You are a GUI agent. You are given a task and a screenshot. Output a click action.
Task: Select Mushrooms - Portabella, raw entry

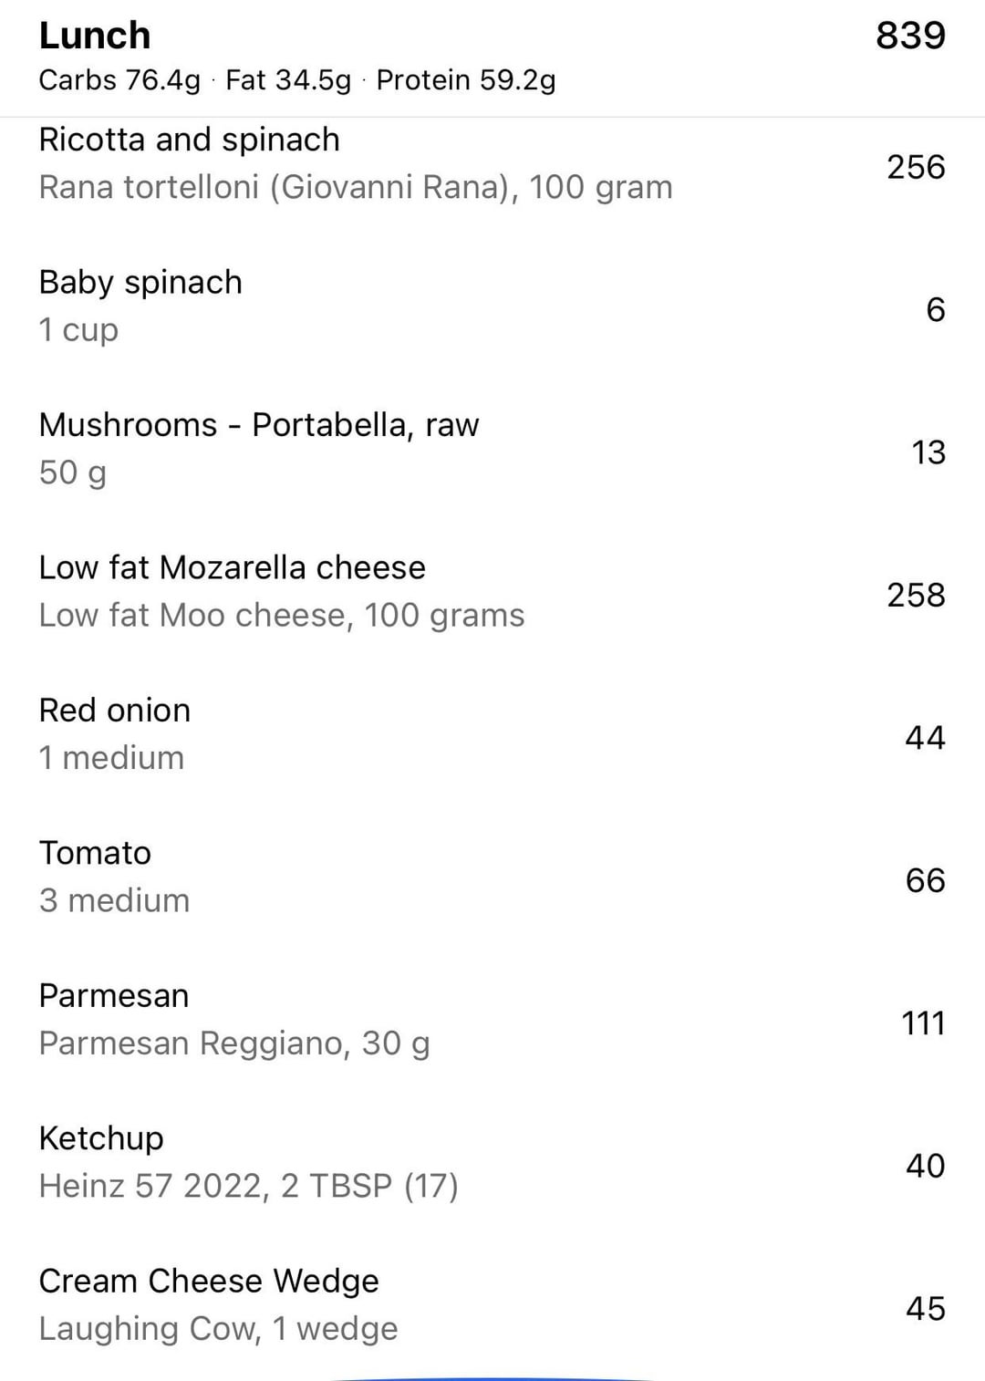pyautogui.click(x=493, y=449)
